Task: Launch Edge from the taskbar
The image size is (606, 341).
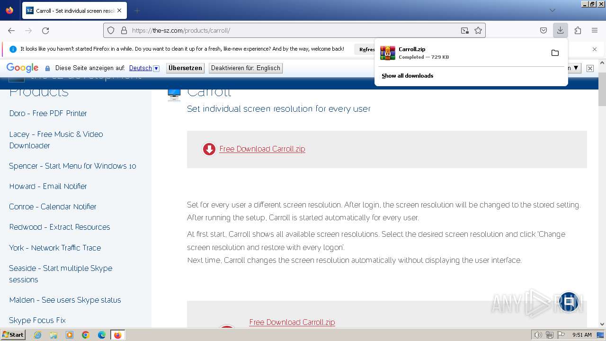Action: (x=102, y=335)
